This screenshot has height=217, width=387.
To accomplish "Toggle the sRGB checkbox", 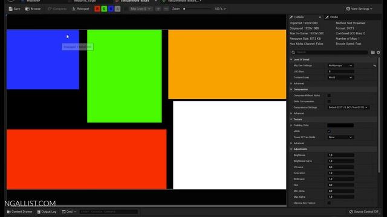I will click(329, 131).
